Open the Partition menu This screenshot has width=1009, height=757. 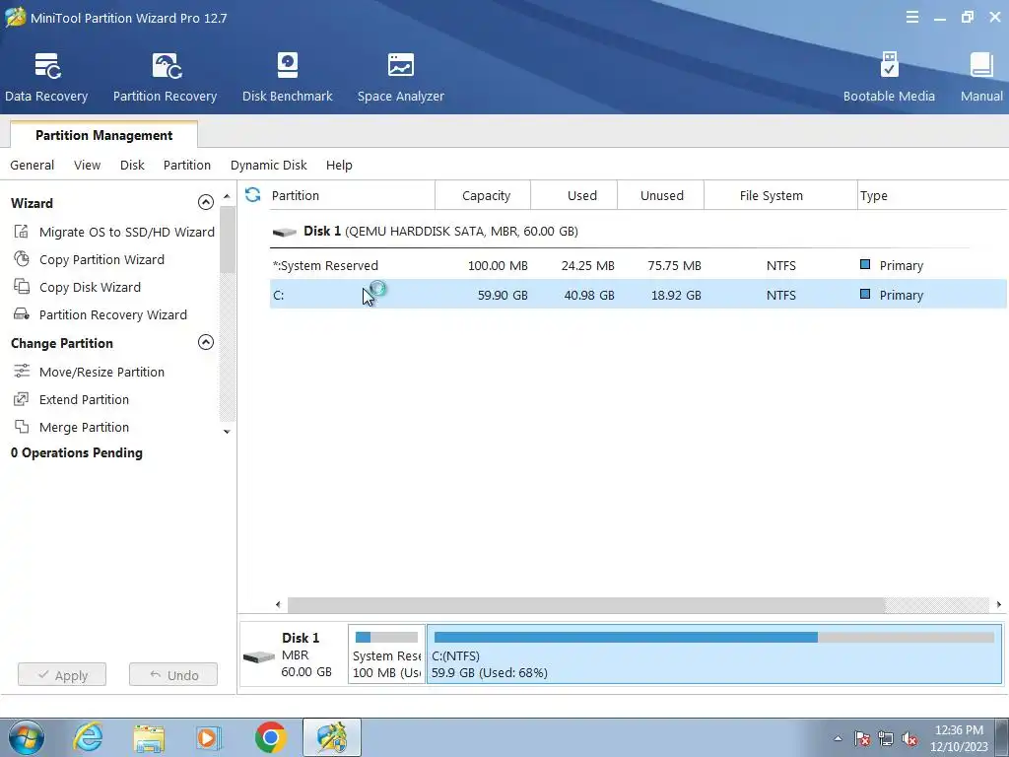coord(186,165)
